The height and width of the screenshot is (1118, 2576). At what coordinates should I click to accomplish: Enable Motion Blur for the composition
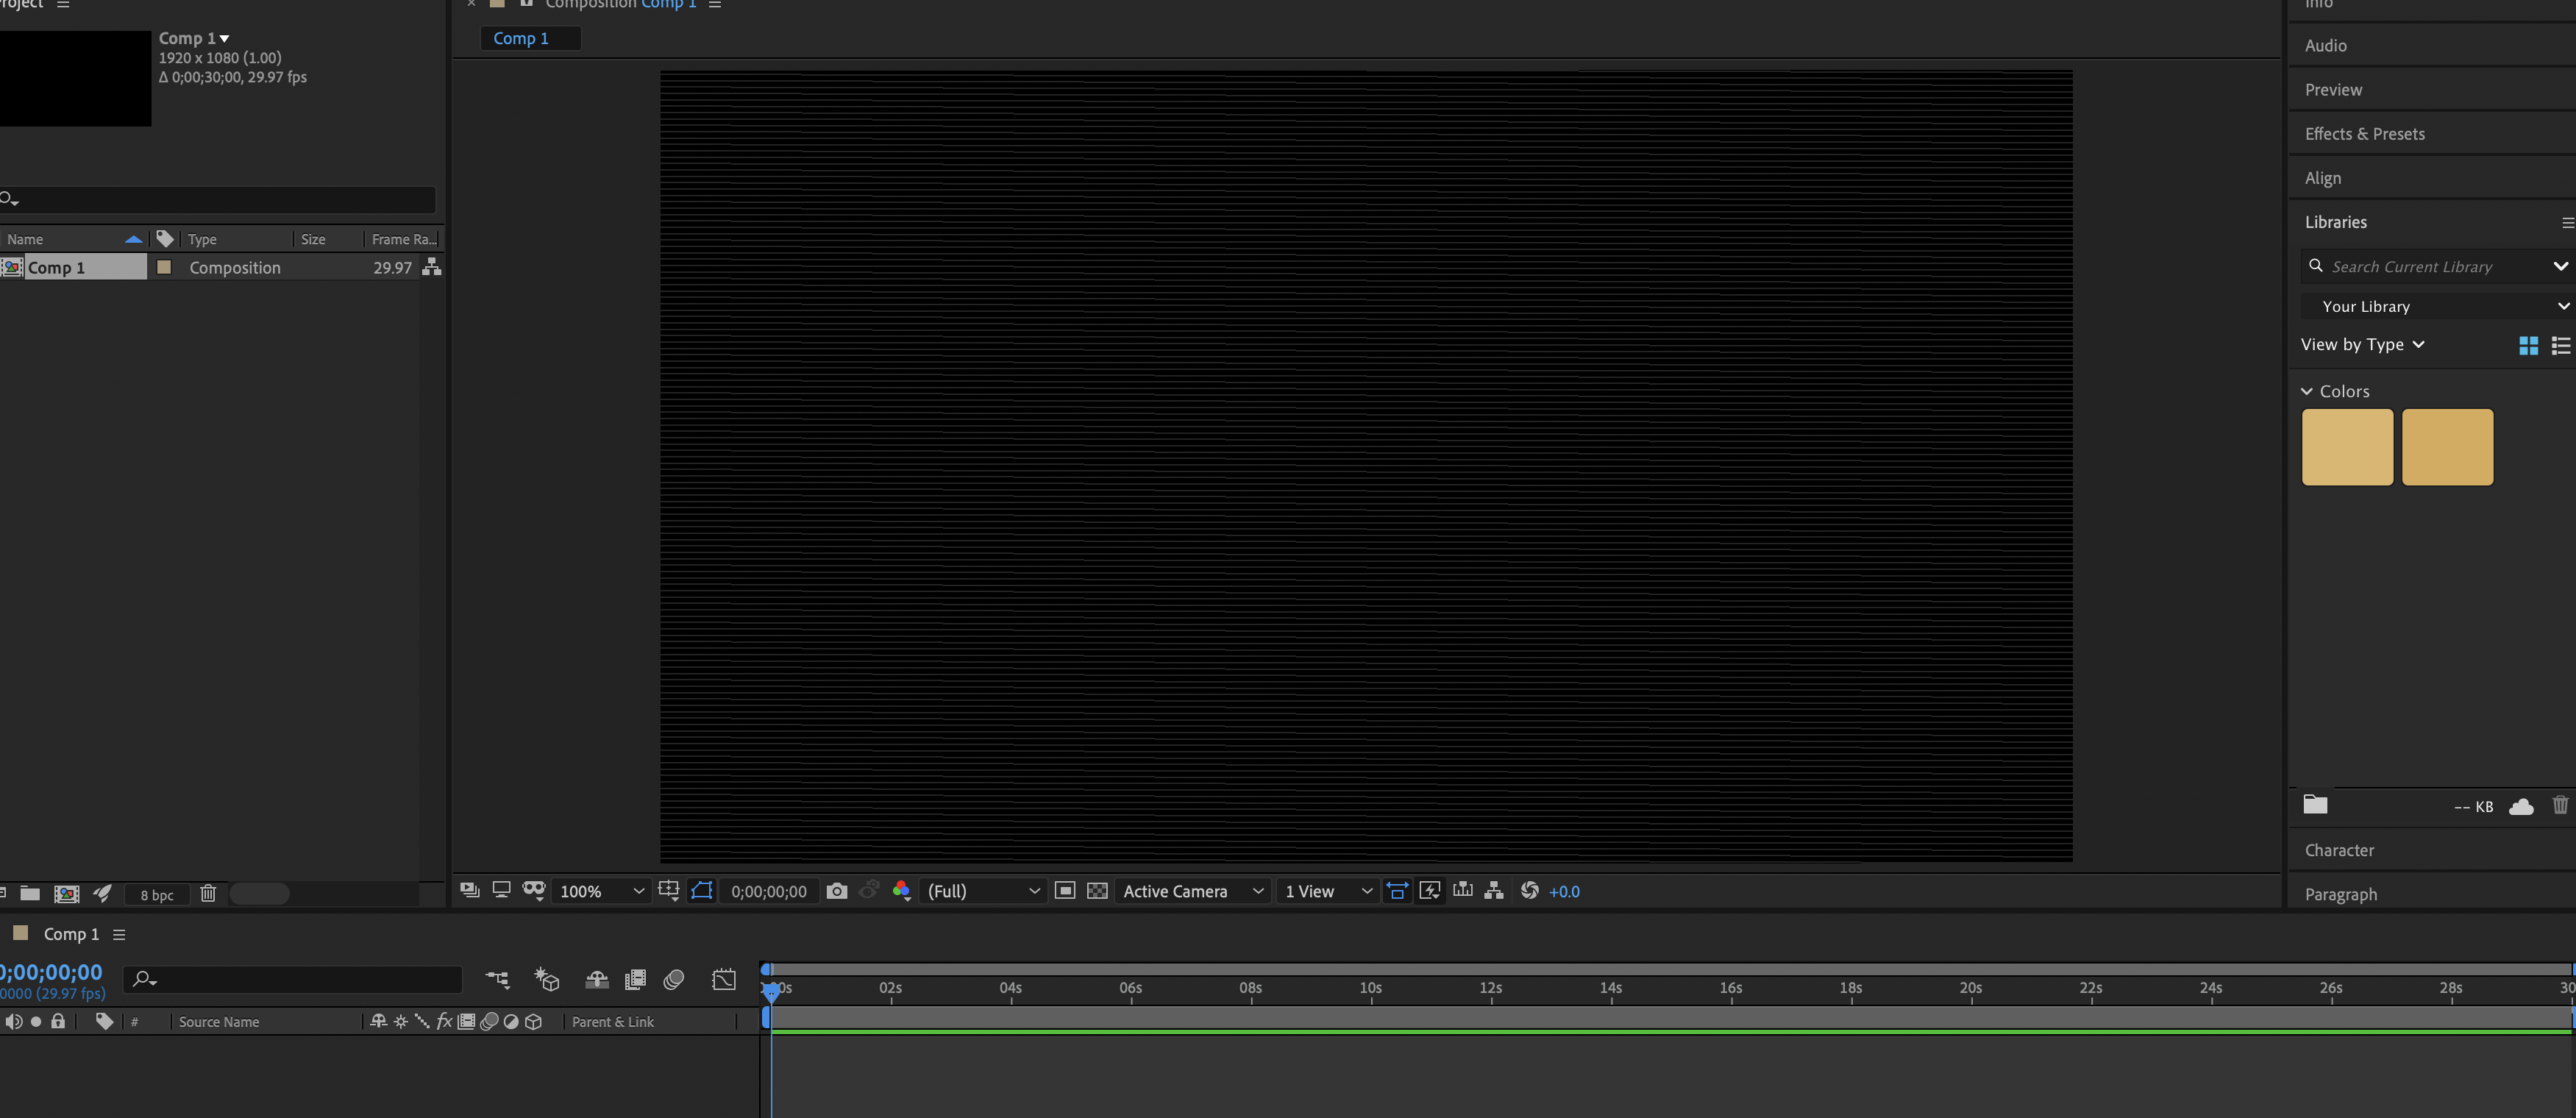(x=673, y=980)
